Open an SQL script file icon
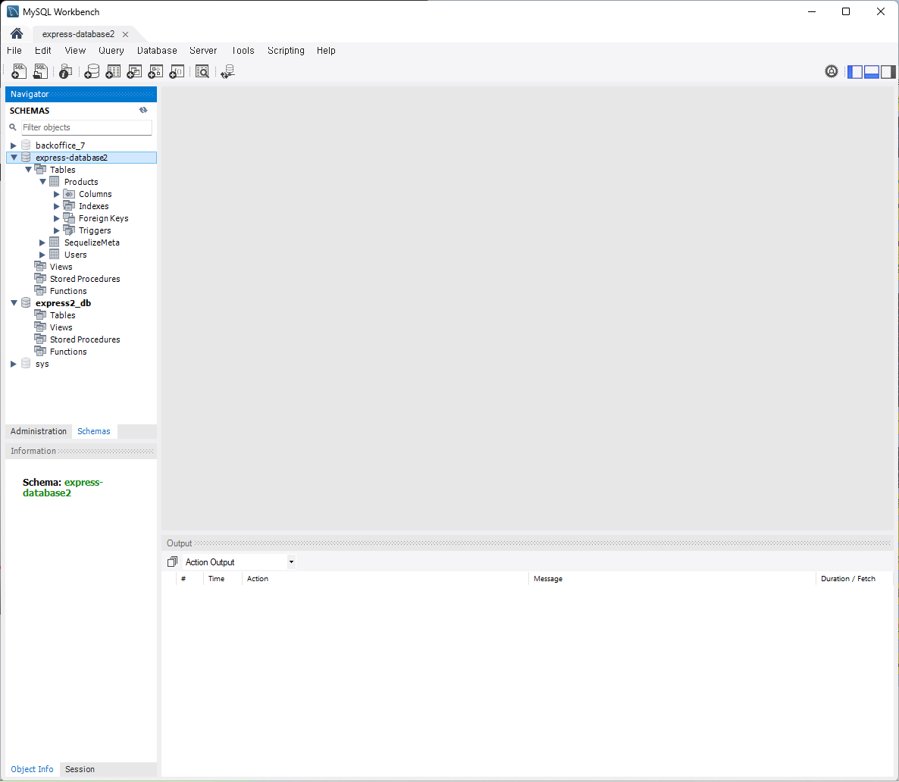899x782 pixels. [40, 71]
